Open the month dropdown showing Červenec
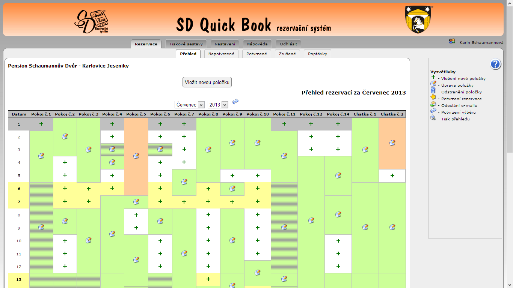The width and height of the screenshot is (513, 288). coord(190,105)
